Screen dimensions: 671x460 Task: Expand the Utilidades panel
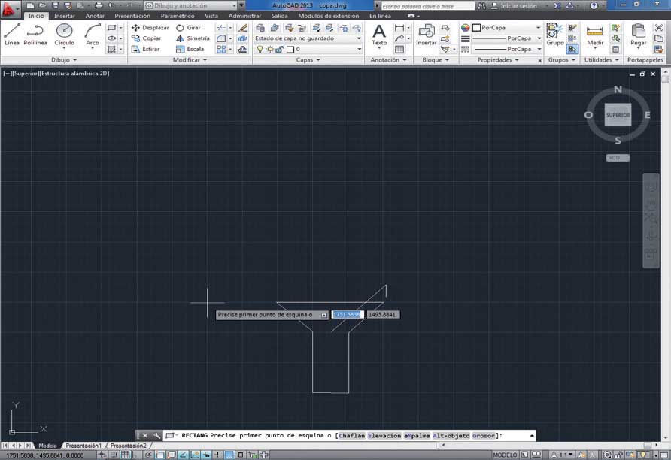tap(602, 60)
